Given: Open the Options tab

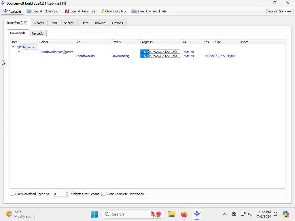Looking at the screenshot, I should [x=118, y=23].
